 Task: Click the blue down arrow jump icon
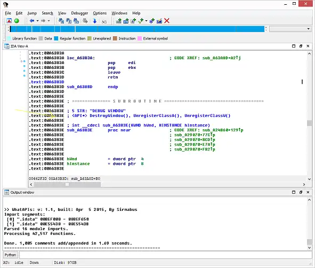tap(95, 21)
